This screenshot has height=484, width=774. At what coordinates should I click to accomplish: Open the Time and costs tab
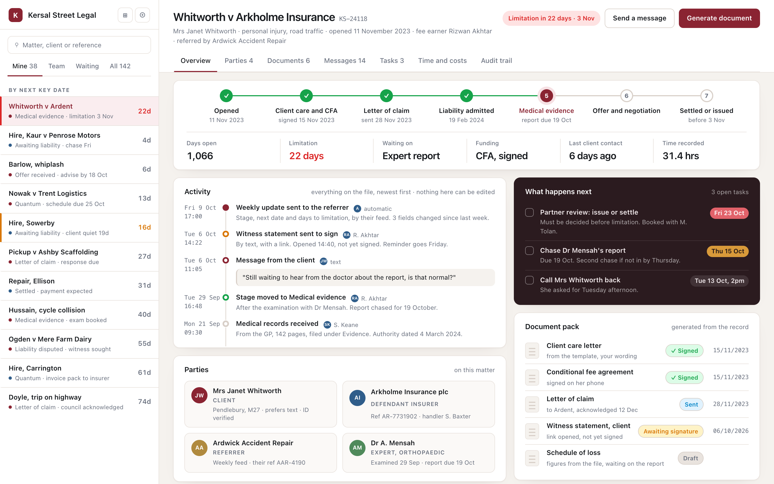(x=442, y=60)
